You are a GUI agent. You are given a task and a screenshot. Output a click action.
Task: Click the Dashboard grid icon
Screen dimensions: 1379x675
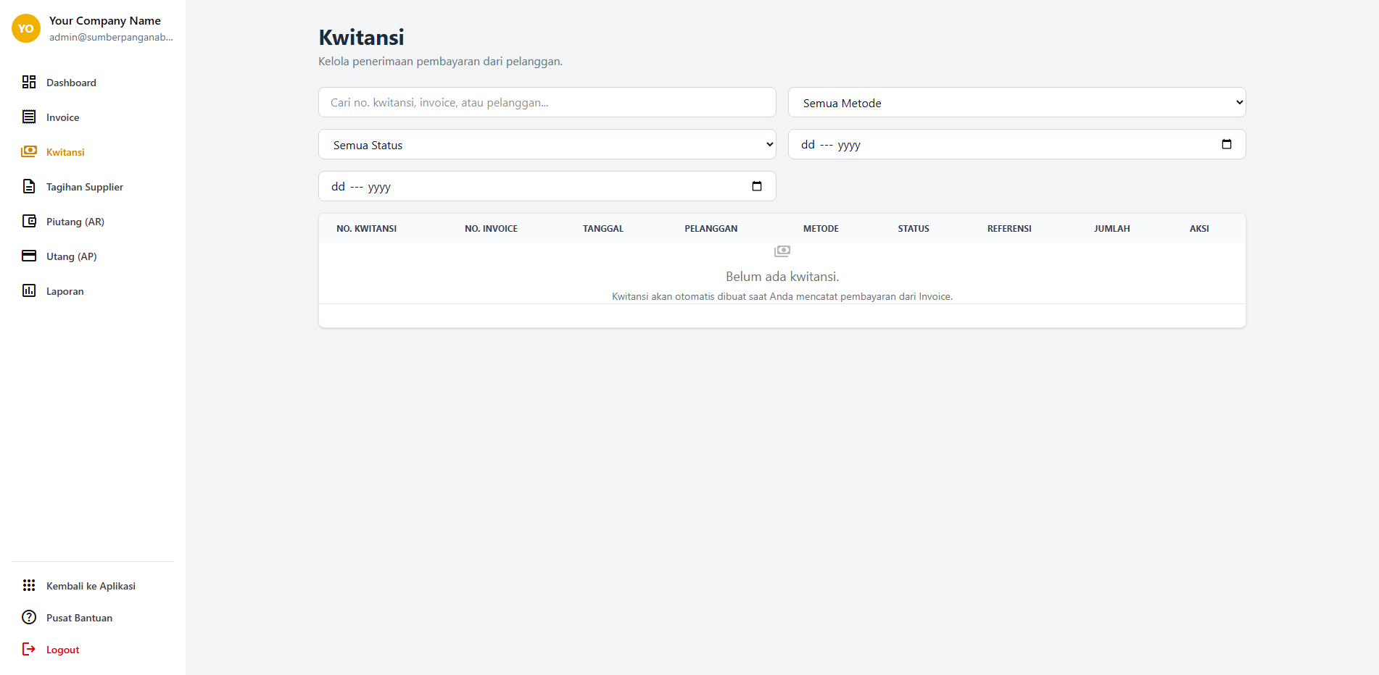29,82
